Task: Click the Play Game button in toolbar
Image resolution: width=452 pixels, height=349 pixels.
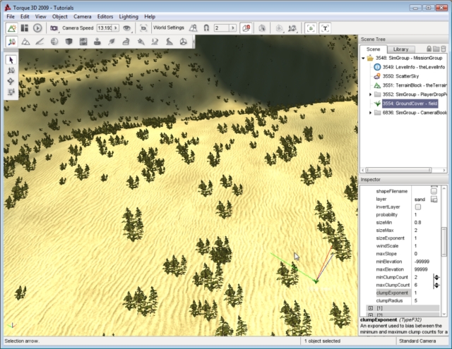Action: pos(37,28)
